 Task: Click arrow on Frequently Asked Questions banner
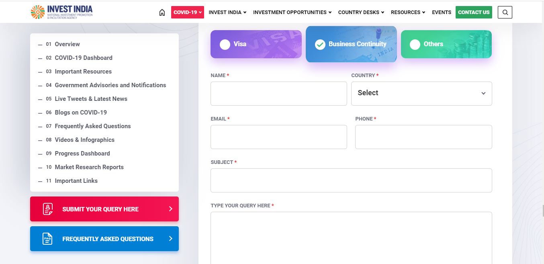[170, 239]
